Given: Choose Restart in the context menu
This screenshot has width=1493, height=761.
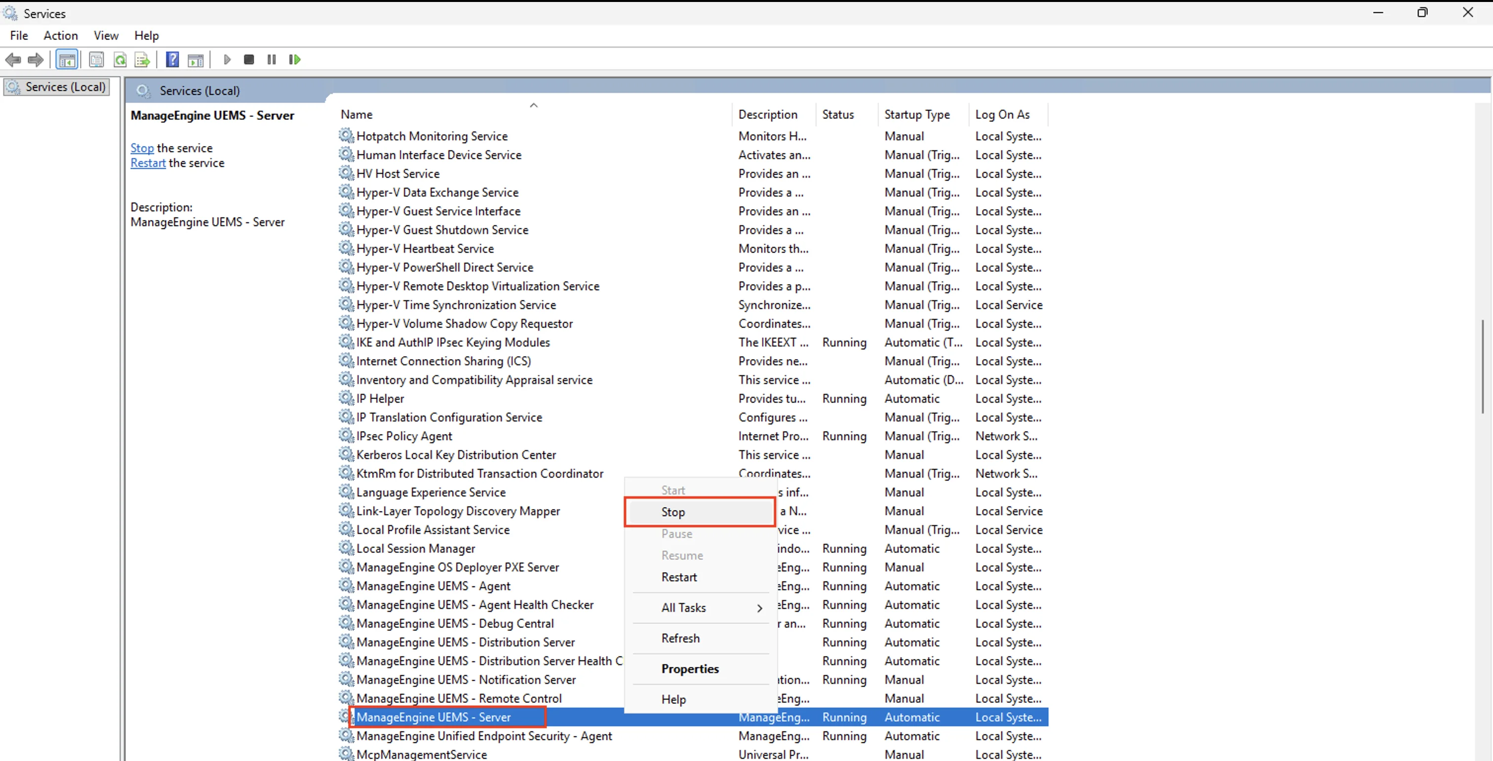Looking at the screenshot, I should pyautogui.click(x=700, y=577).
